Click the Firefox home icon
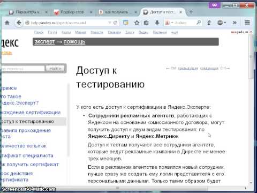This screenshot has height=193, width=257. pyautogui.click(x=7, y=23)
